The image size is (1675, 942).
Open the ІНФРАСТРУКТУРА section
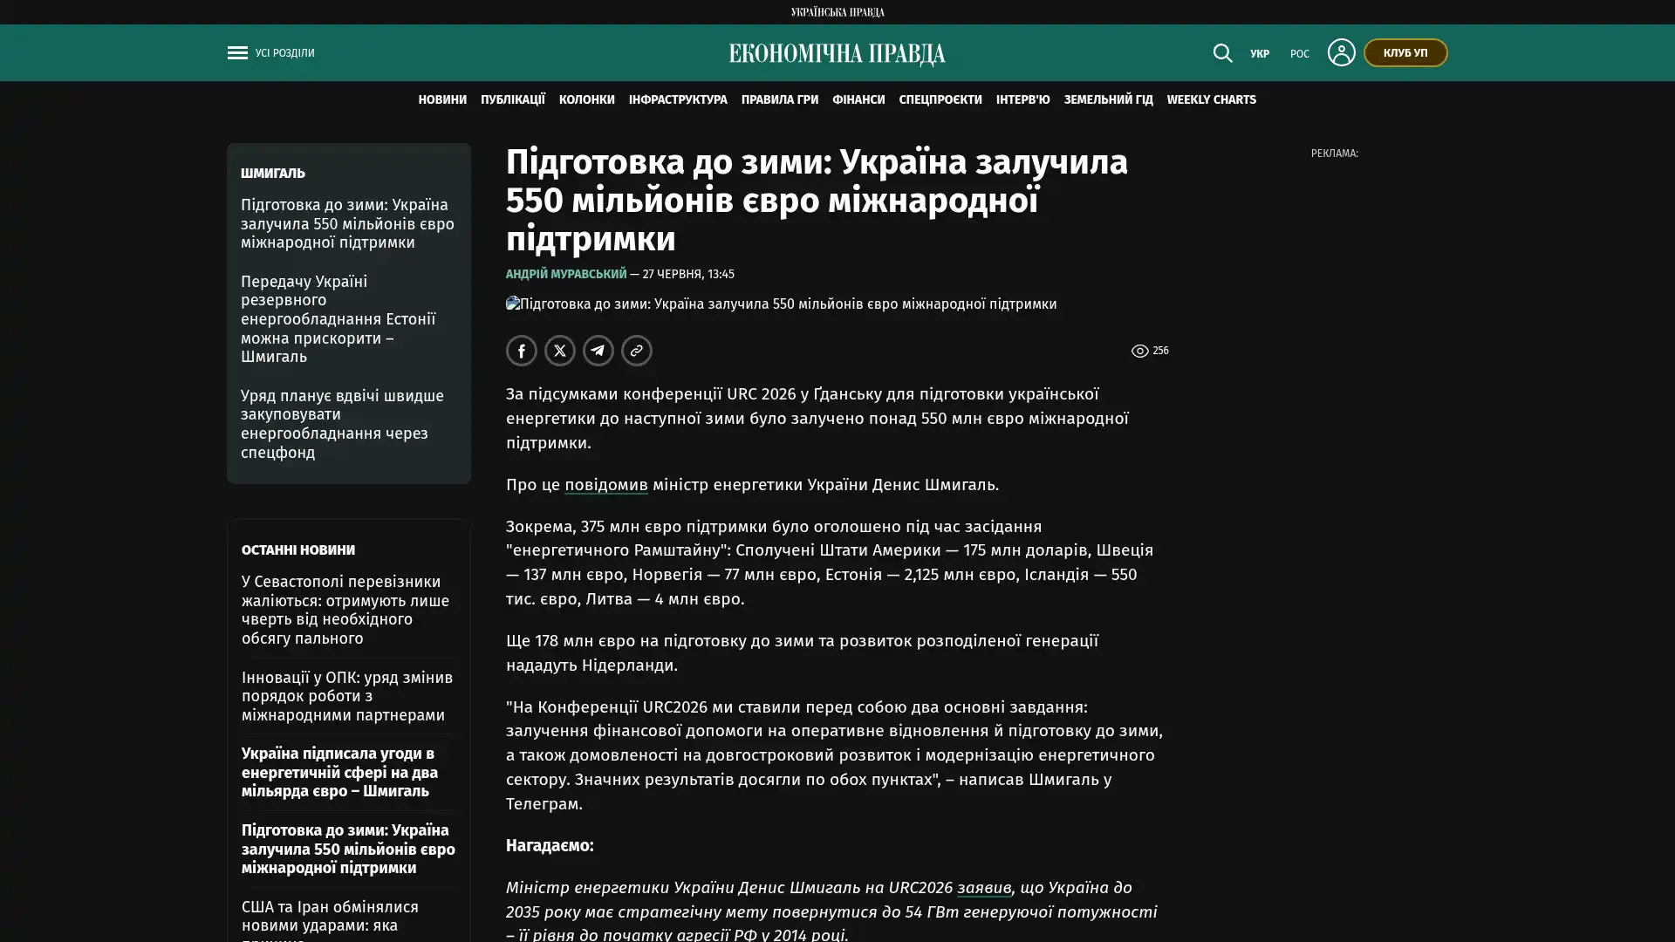[678, 100]
